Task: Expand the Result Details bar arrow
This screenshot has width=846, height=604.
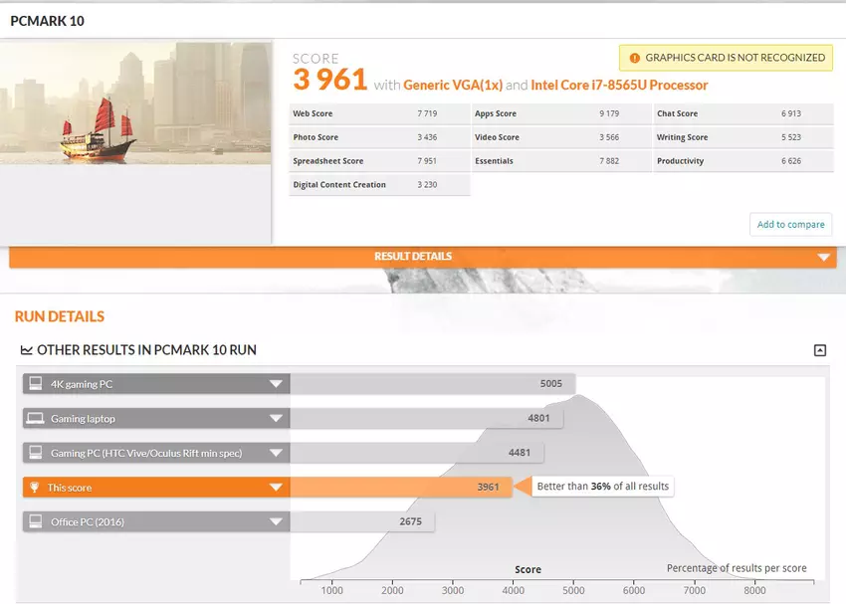Action: [x=822, y=257]
